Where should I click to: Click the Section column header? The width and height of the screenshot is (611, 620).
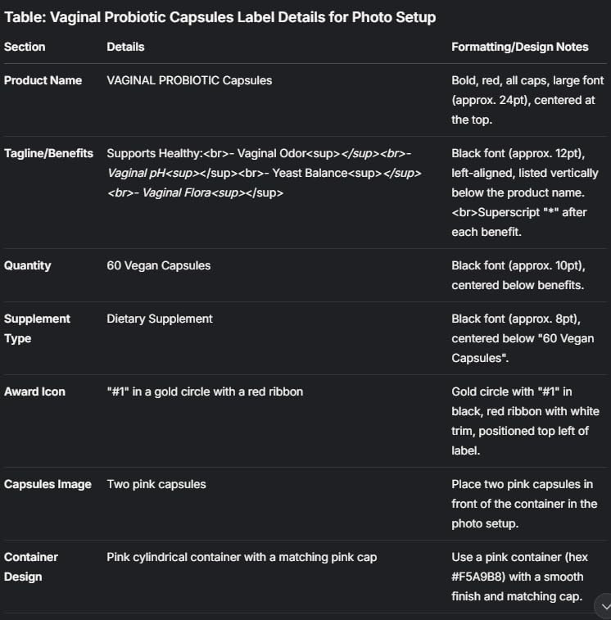[25, 47]
